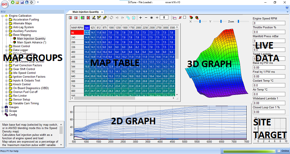Viewport: 290px width, 154px height.
Task: Expand the Scope tree node
Action: coord(3,111)
